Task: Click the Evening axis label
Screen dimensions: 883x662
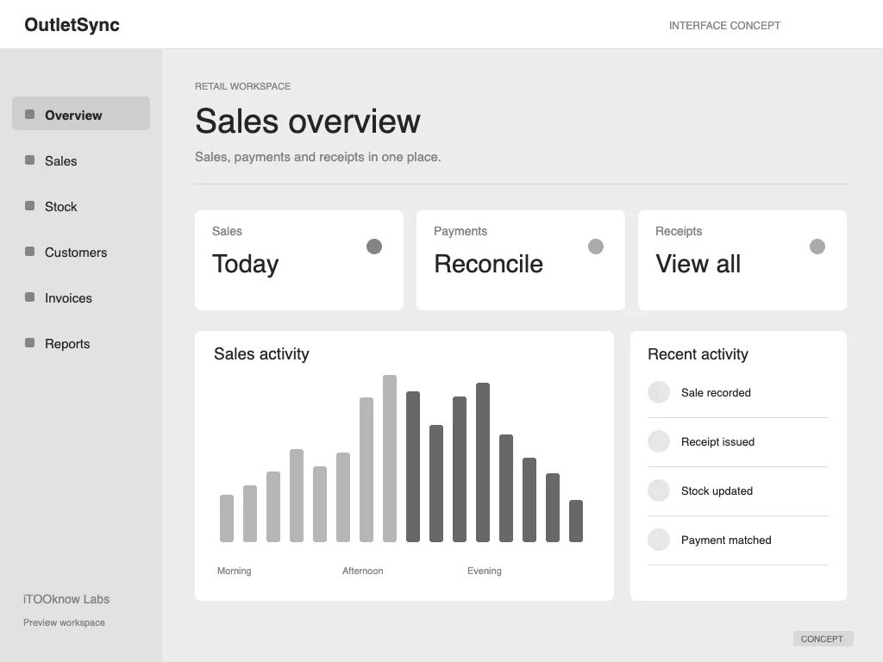Action: pyautogui.click(x=485, y=571)
